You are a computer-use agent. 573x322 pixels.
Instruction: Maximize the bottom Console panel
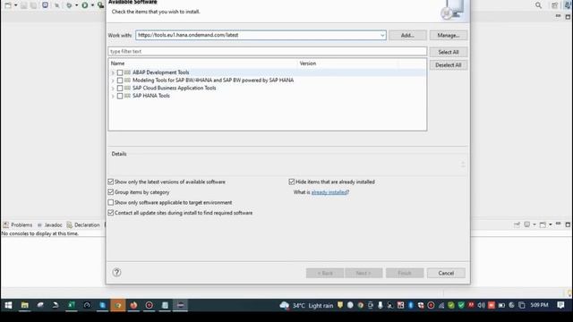click(568, 225)
